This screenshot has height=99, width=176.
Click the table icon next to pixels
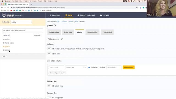coord(4,46)
